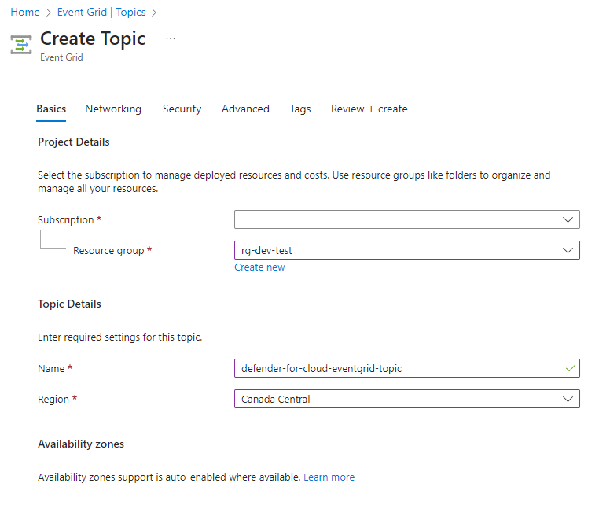The width and height of the screenshot is (599, 516).
Task: Switch to the Security tab
Action: point(182,109)
